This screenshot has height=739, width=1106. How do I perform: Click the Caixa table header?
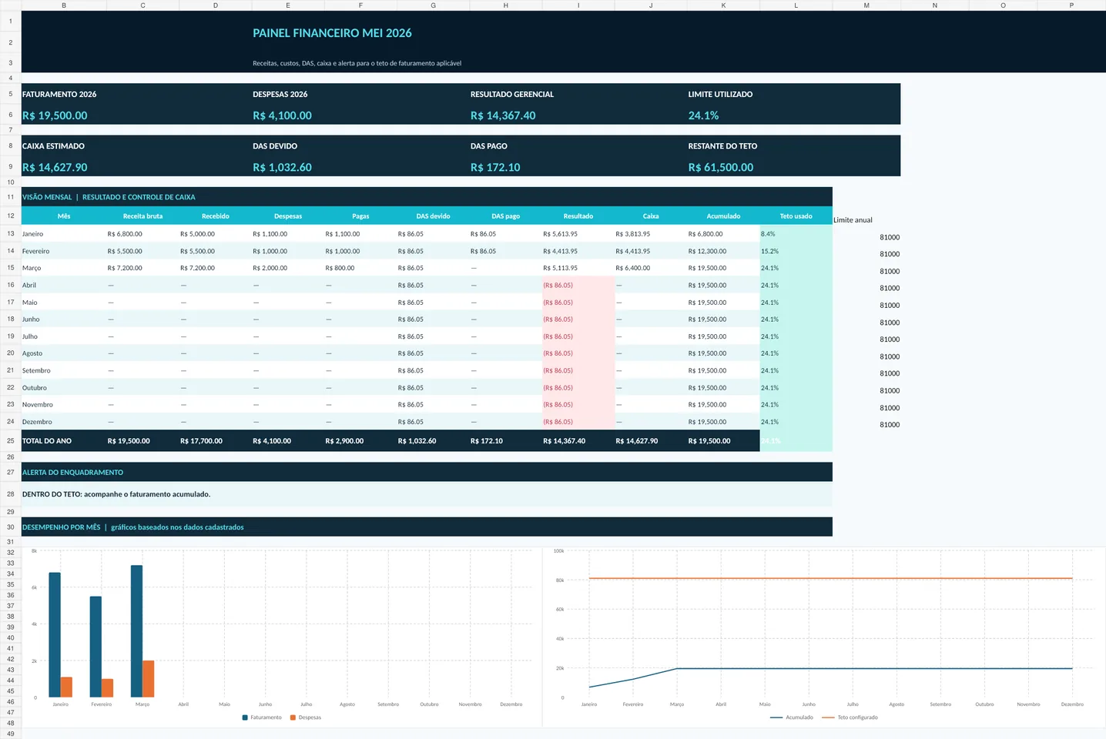click(651, 216)
